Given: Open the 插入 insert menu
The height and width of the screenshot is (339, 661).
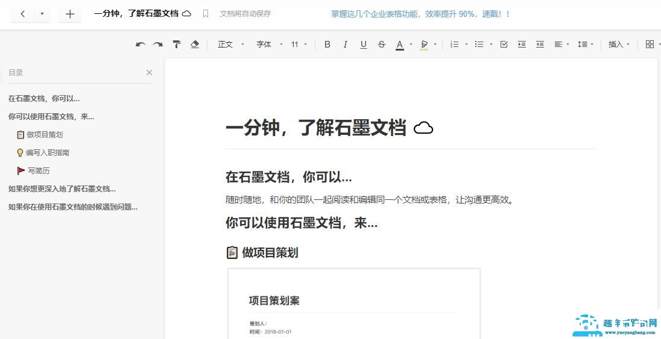Looking at the screenshot, I should pyautogui.click(x=619, y=44).
